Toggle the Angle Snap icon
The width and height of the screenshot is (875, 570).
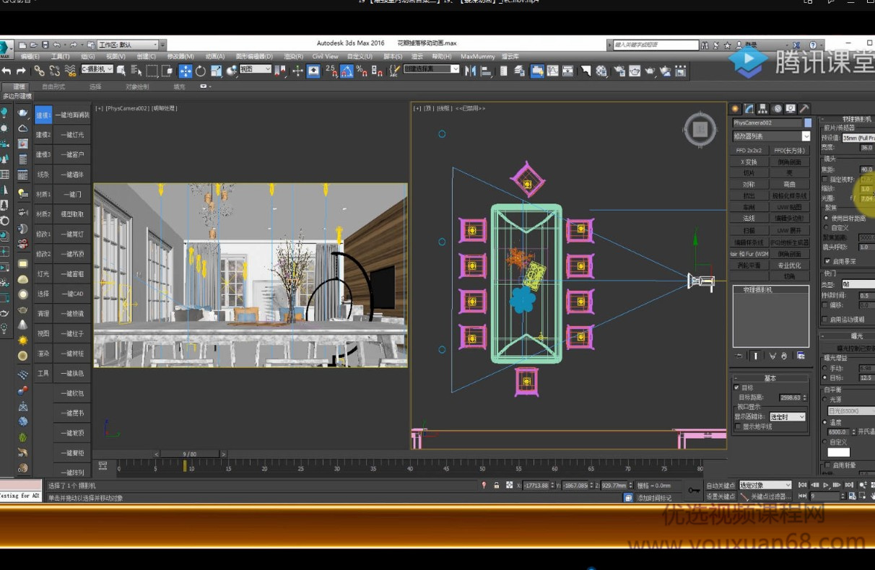click(347, 71)
